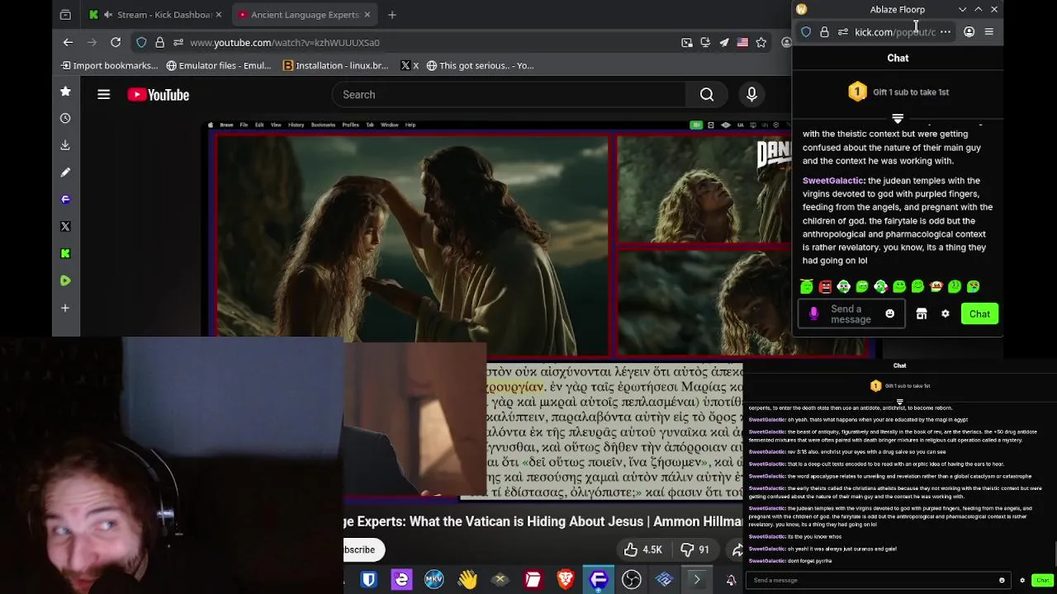Screen dimensions: 1057x594
Task: Click the green Chat send button
Action: 979,313
